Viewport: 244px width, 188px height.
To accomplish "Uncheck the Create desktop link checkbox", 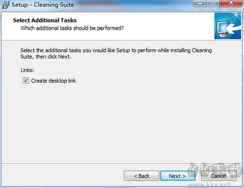I will [26, 80].
